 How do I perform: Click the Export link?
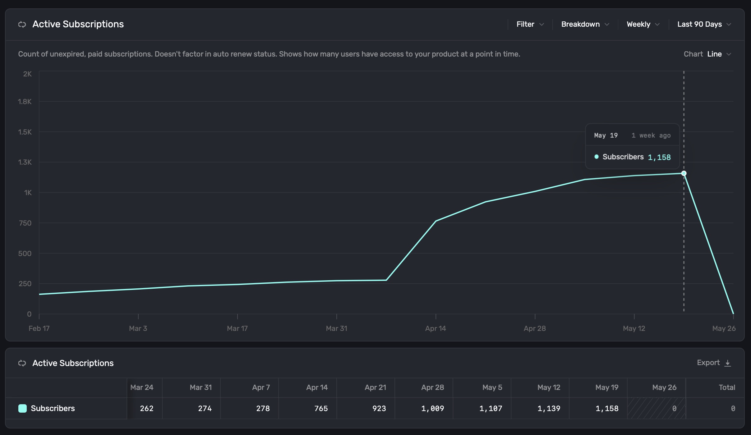(708, 363)
